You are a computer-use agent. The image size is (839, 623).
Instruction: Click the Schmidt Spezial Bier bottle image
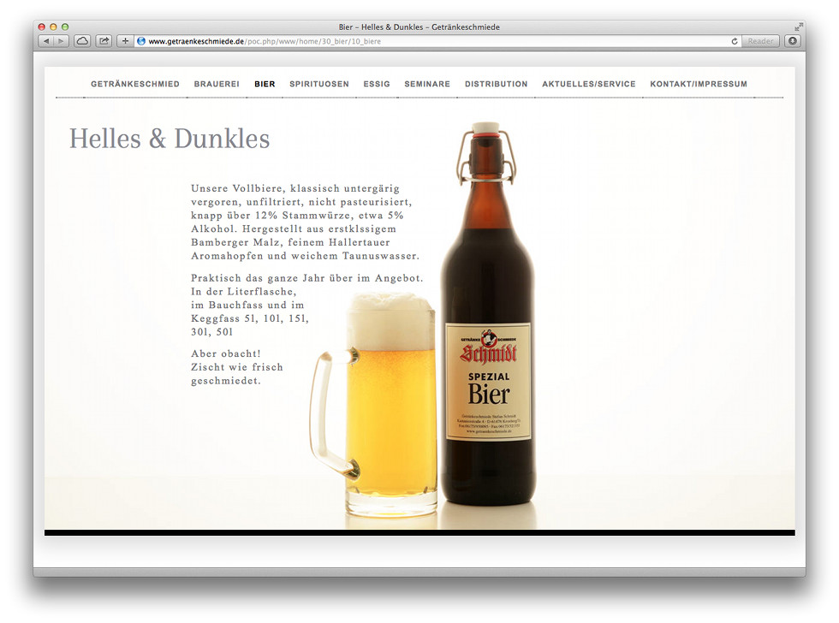click(x=488, y=314)
